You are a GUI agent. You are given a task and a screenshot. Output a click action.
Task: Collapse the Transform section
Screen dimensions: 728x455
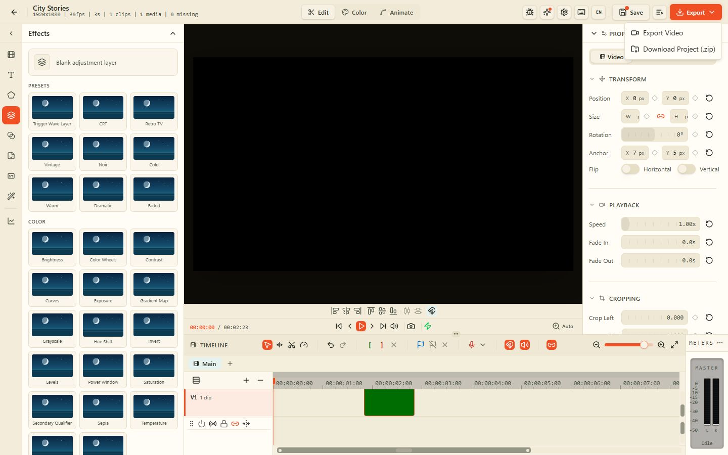click(592, 79)
